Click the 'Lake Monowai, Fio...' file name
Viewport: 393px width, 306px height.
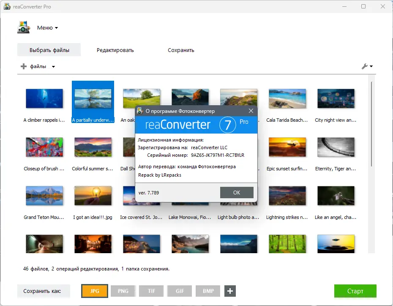click(190, 217)
